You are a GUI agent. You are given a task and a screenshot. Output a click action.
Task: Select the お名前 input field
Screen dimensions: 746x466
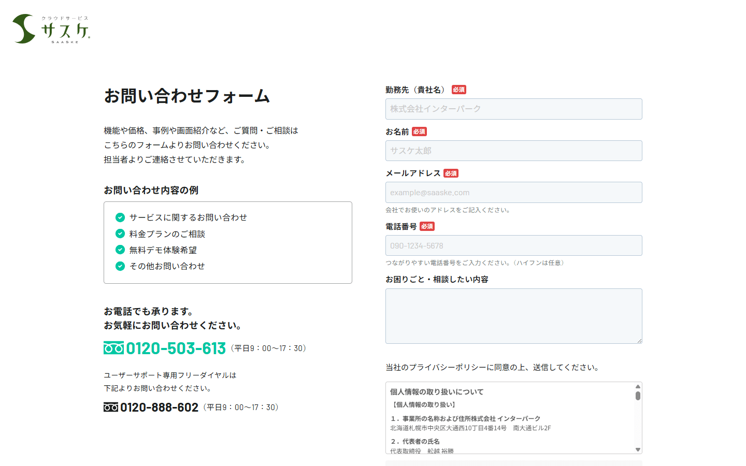(513, 151)
